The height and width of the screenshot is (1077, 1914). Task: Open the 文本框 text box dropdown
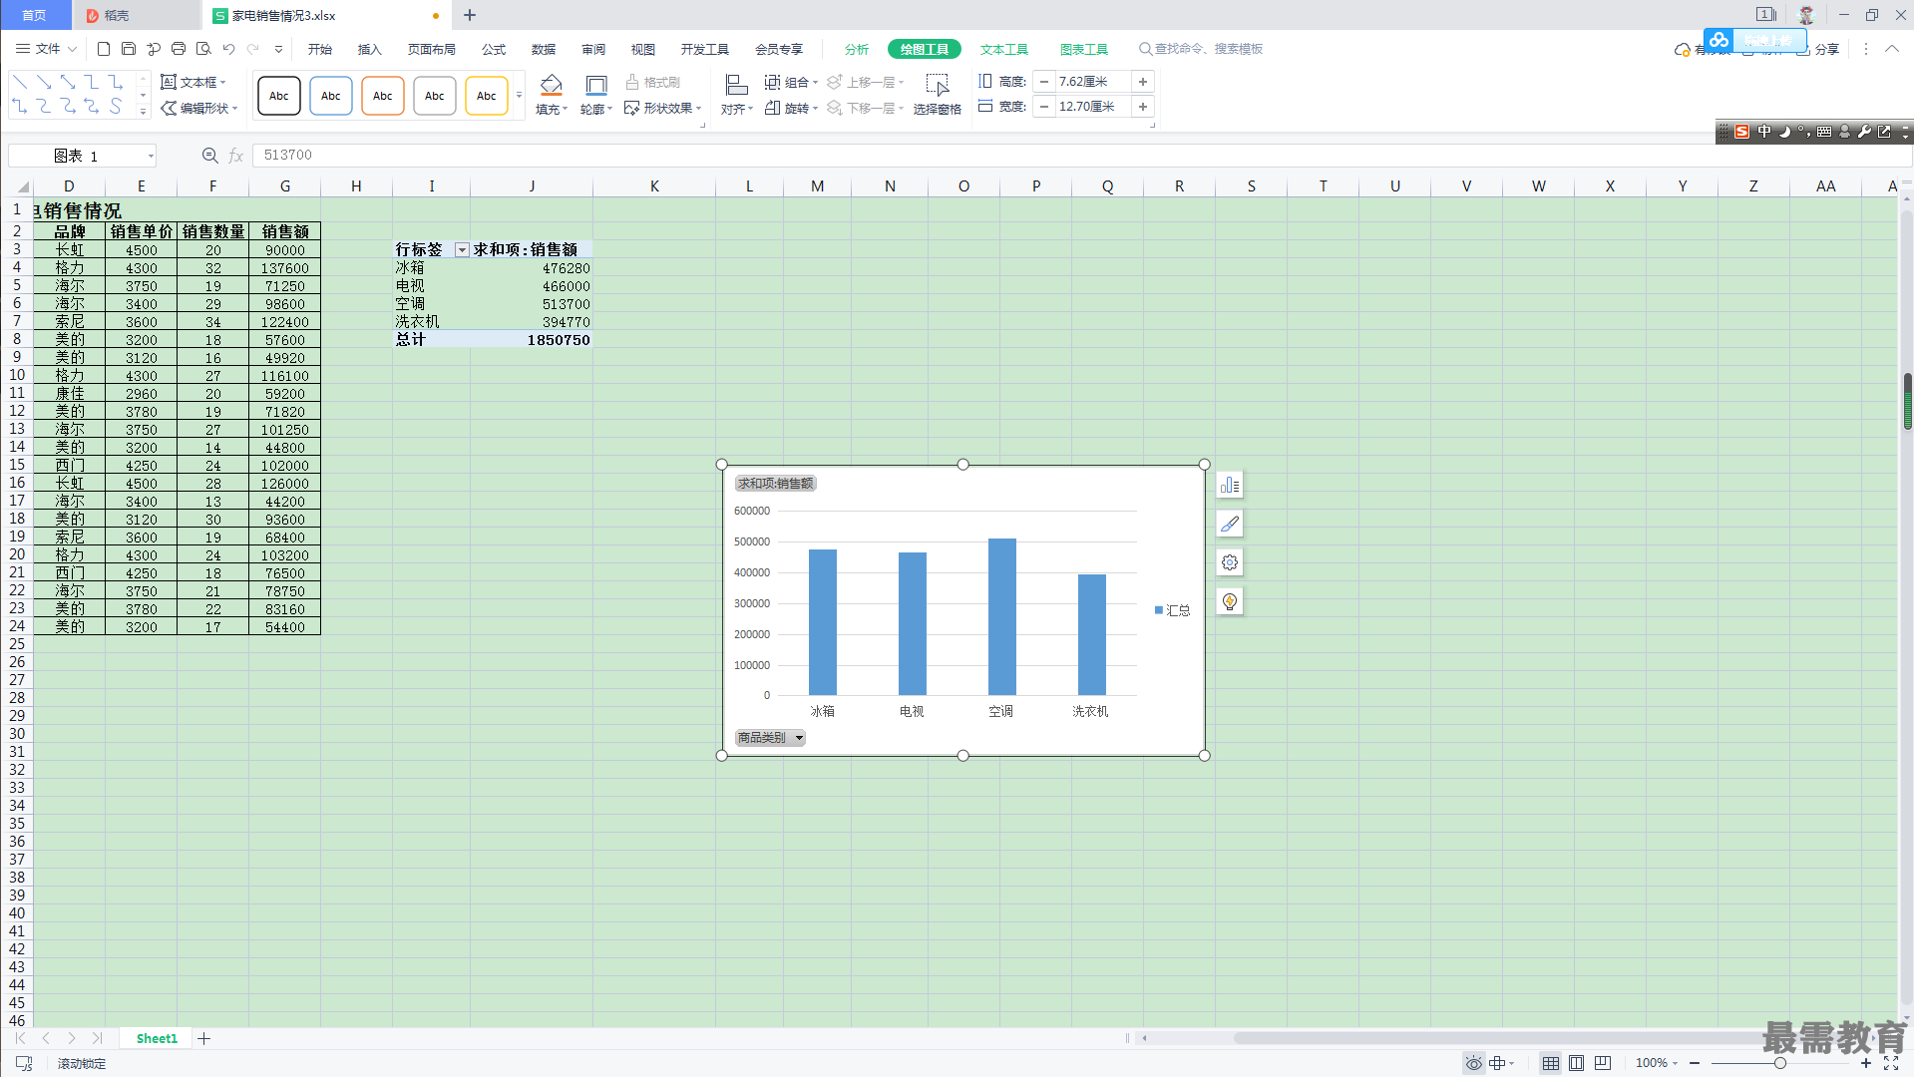click(x=193, y=82)
